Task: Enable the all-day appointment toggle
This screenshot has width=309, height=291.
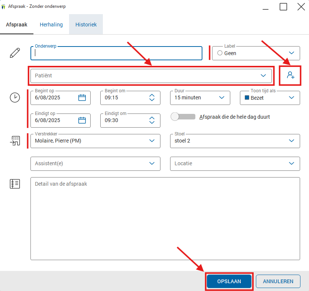Action: point(183,117)
